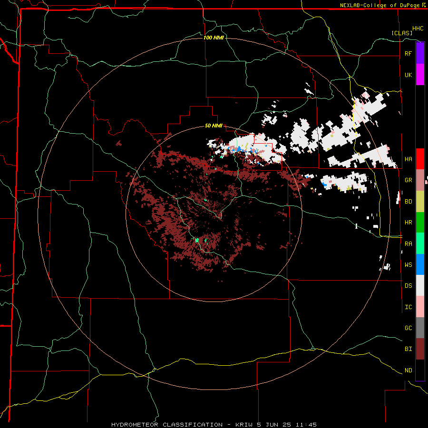428x428 pixels.
Task: Click the GC gray legend swatch
Action: pyautogui.click(x=420, y=328)
